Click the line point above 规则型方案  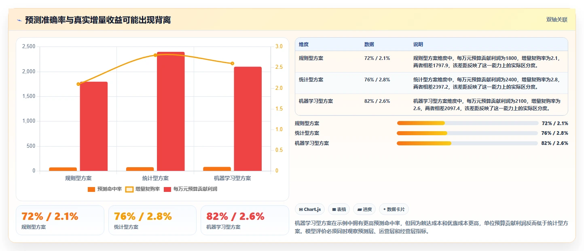coord(78,84)
